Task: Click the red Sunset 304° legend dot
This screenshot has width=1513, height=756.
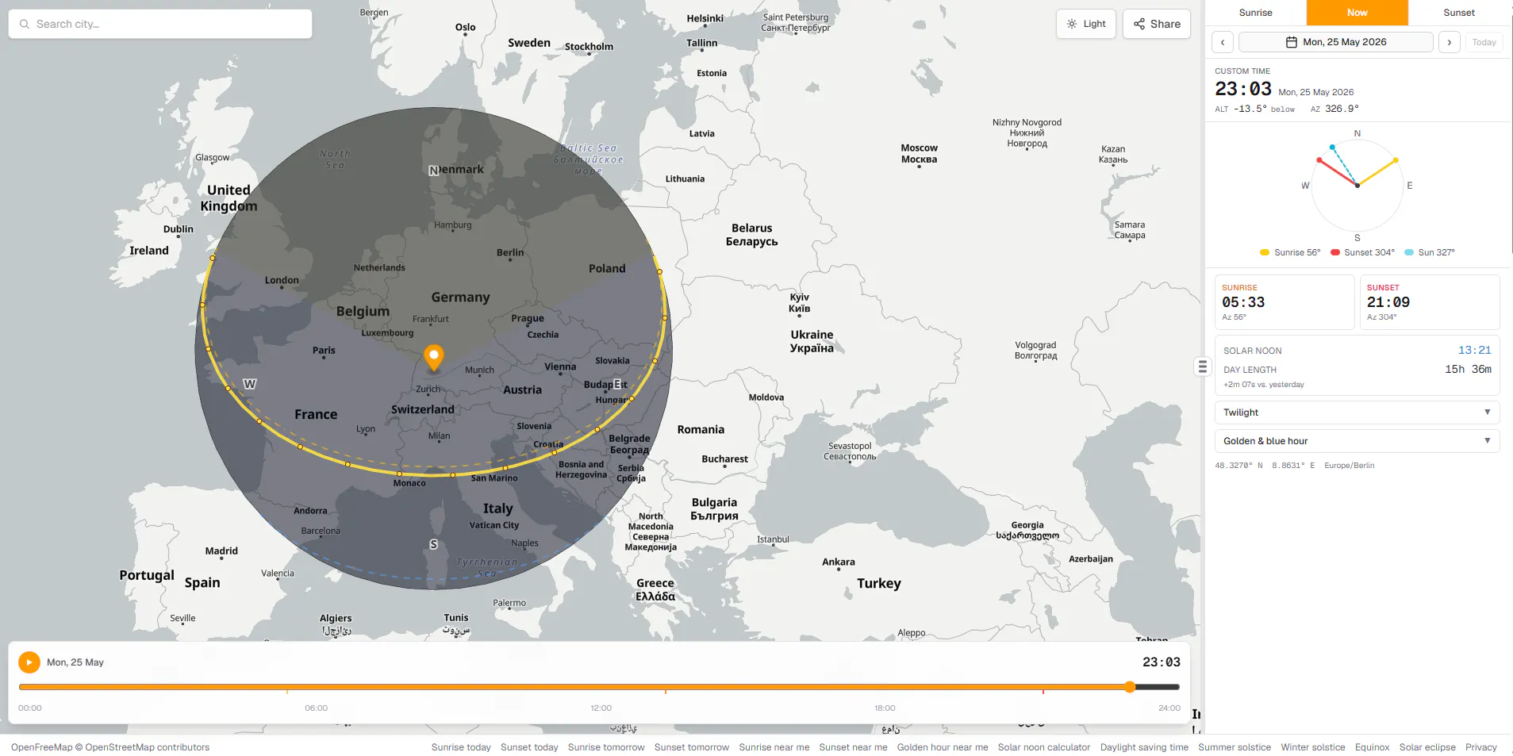Action: (1335, 252)
